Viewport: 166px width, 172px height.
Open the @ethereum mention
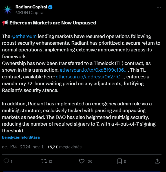pos(24,36)
